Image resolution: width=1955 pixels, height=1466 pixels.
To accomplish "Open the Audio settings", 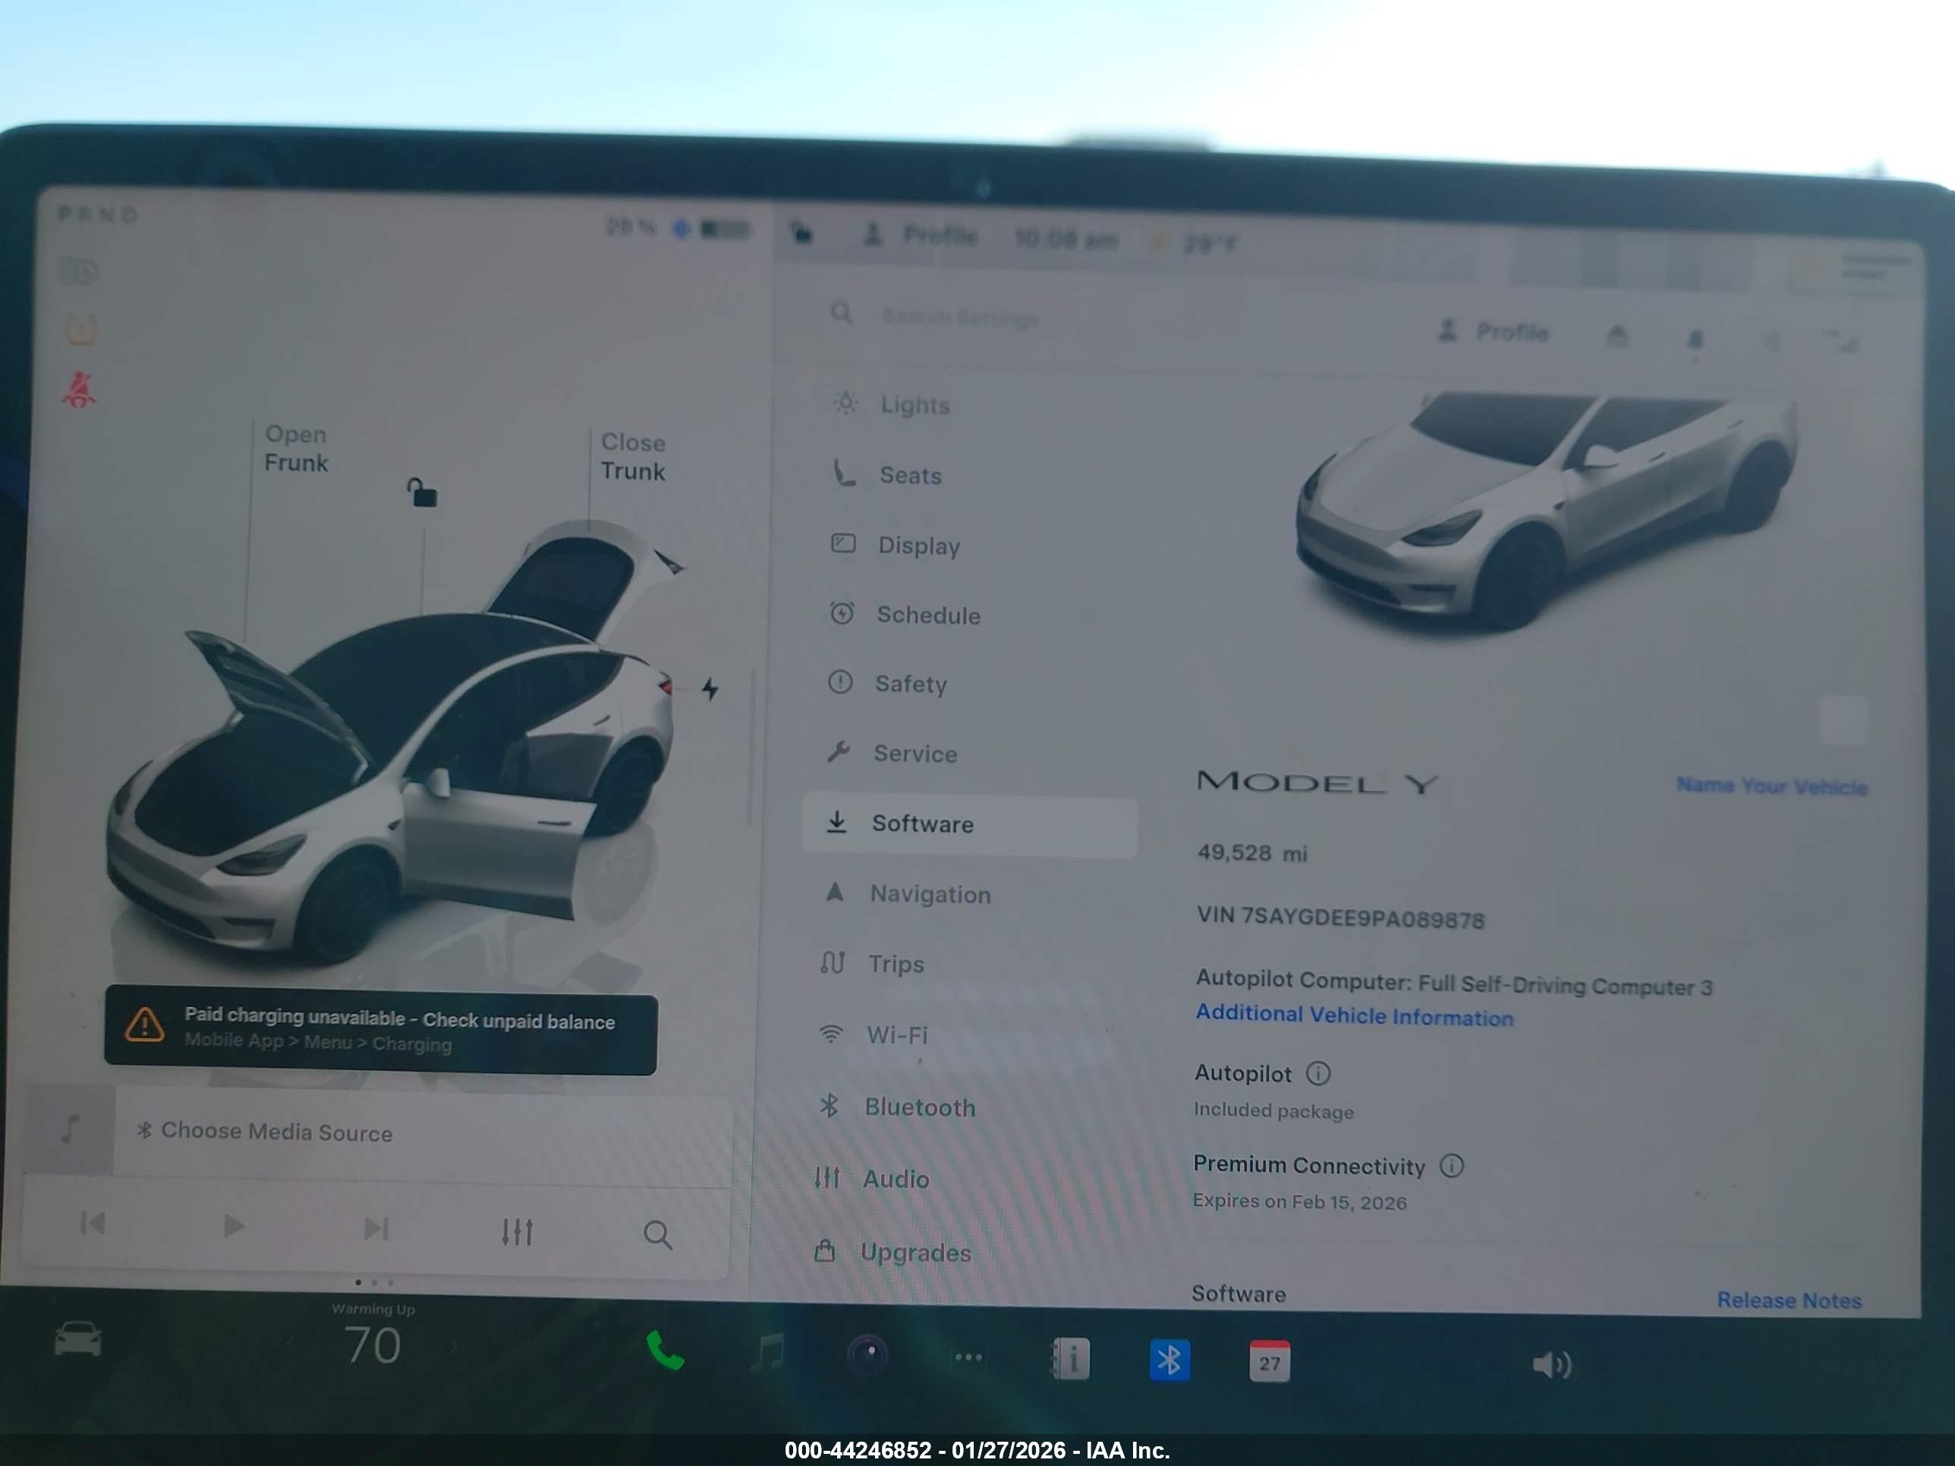I will point(870,1180).
